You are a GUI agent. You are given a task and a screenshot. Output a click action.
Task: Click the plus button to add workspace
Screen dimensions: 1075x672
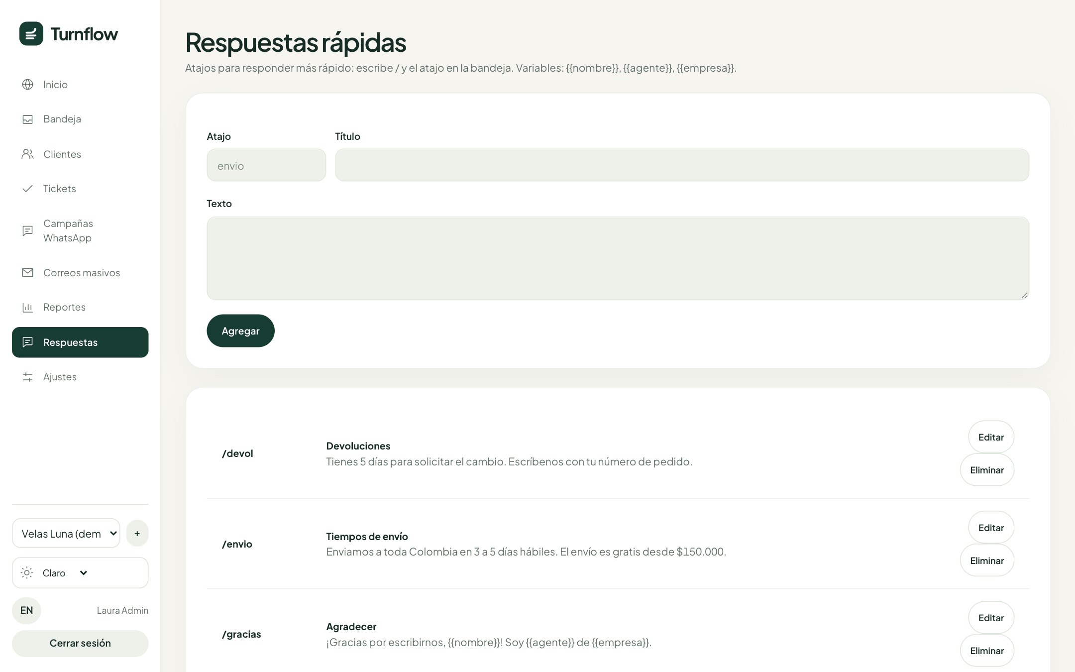tap(137, 534)
